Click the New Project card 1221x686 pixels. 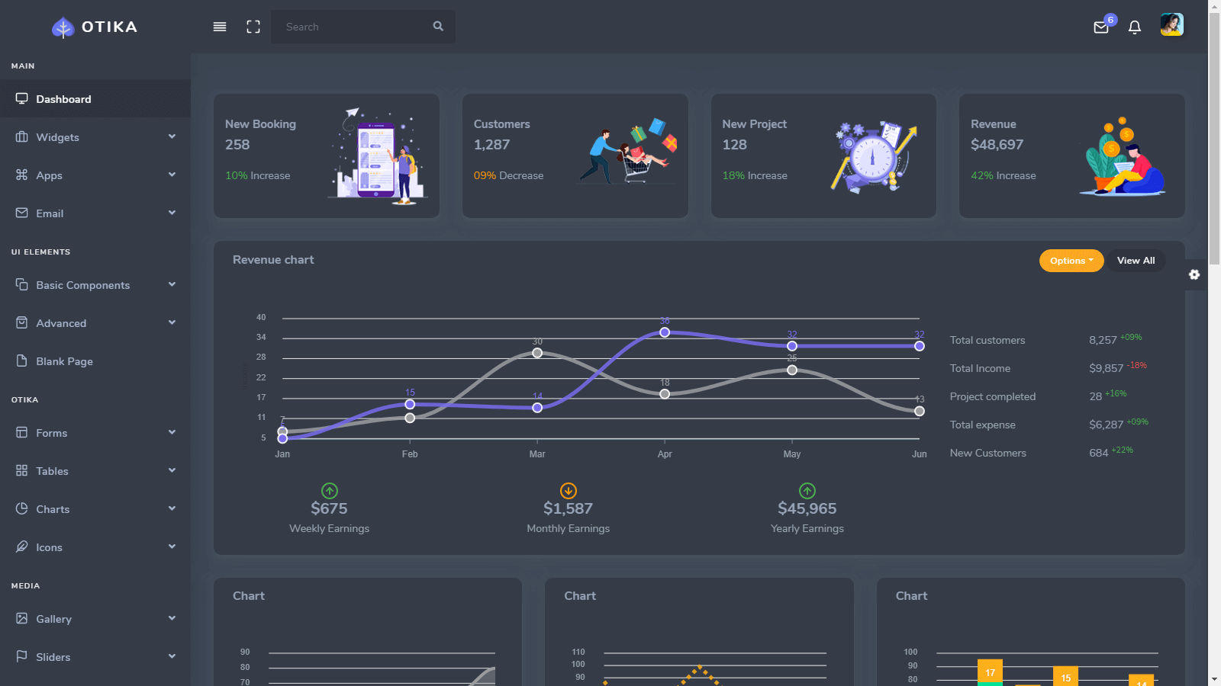(x=823, y=155)
